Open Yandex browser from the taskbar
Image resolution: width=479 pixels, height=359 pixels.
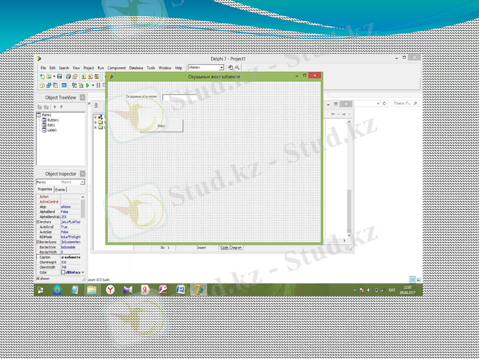pyautogui.click(x=110, y=290)
